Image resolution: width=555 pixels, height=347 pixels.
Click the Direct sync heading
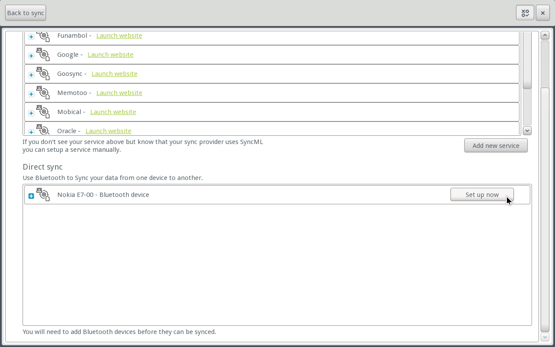coord(42,167)
